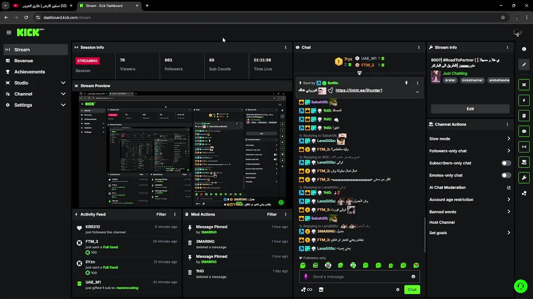Open Channel Actions three-dot menu

pyautogui.click(x=507, y=124)
